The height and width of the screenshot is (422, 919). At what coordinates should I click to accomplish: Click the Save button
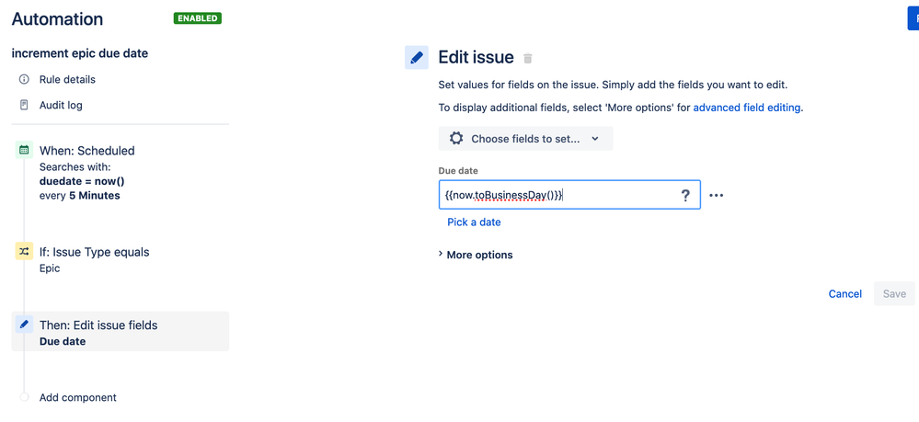[894, 293]
